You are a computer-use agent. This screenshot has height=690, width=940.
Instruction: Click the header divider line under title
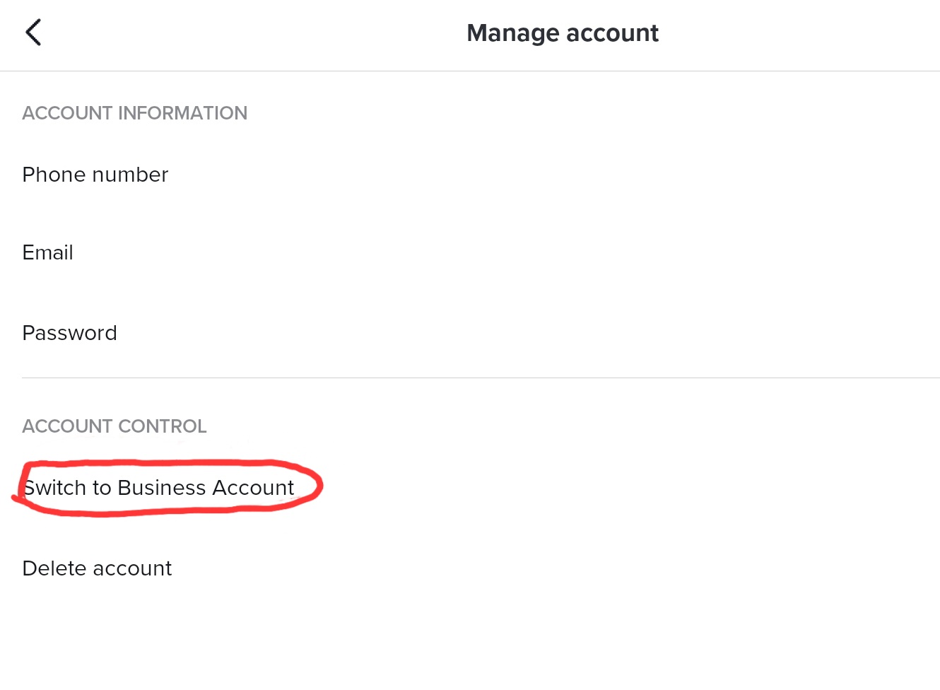[x=470, y=71]
